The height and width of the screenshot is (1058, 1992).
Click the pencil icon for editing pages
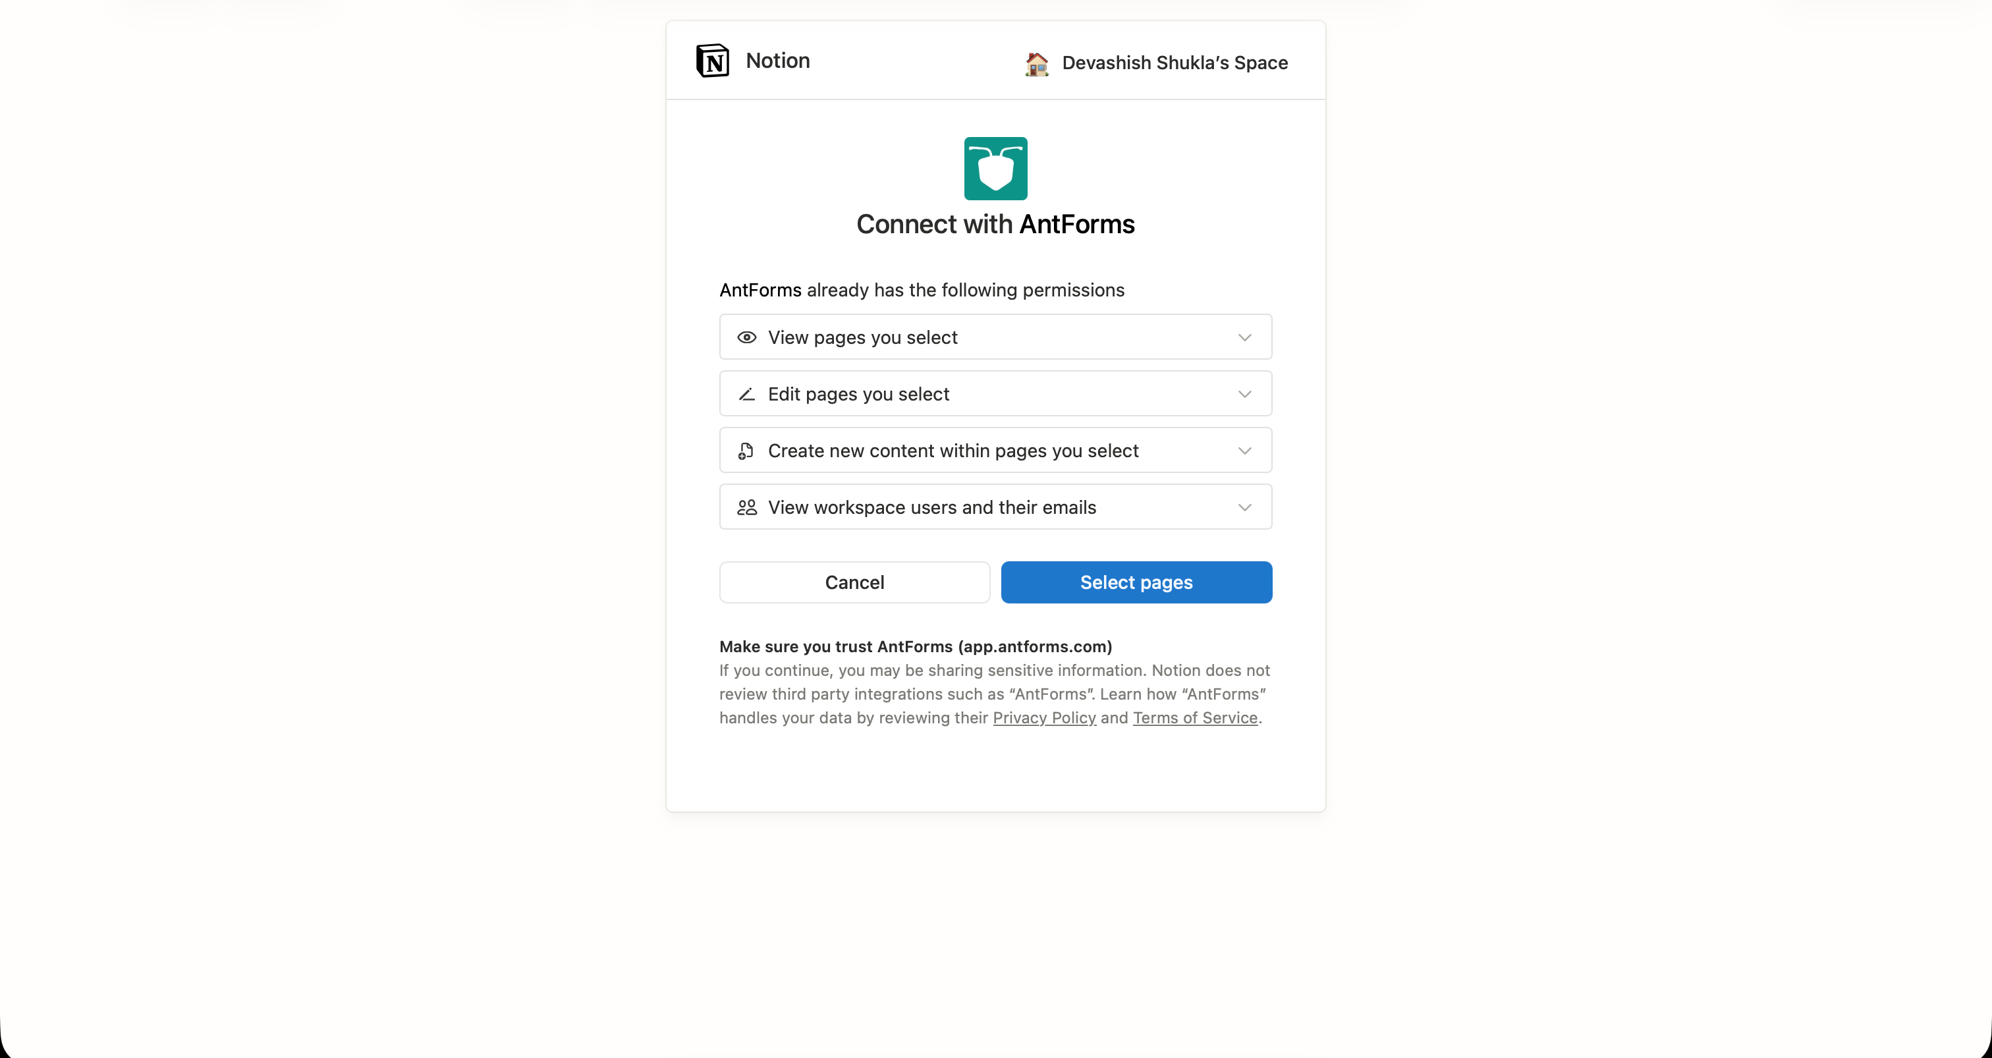pos(746,394)
